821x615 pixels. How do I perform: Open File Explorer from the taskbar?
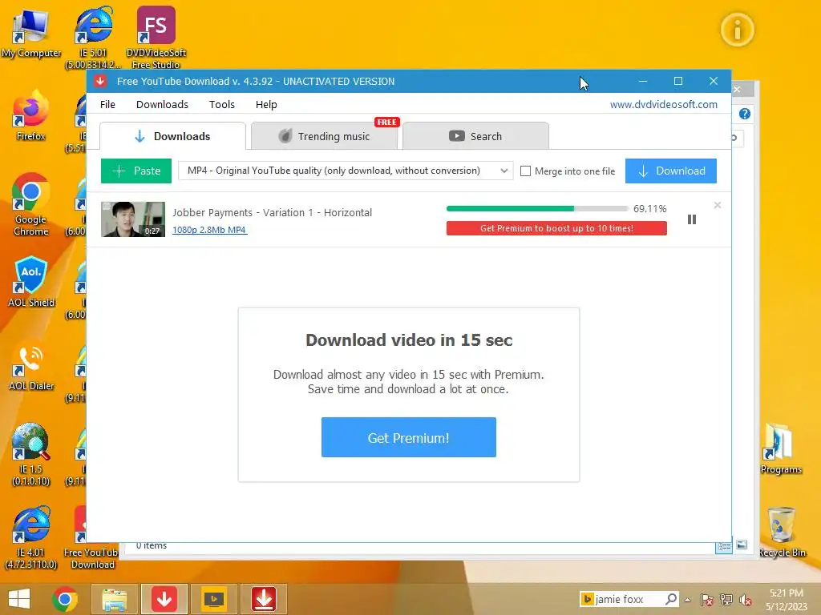114,599
